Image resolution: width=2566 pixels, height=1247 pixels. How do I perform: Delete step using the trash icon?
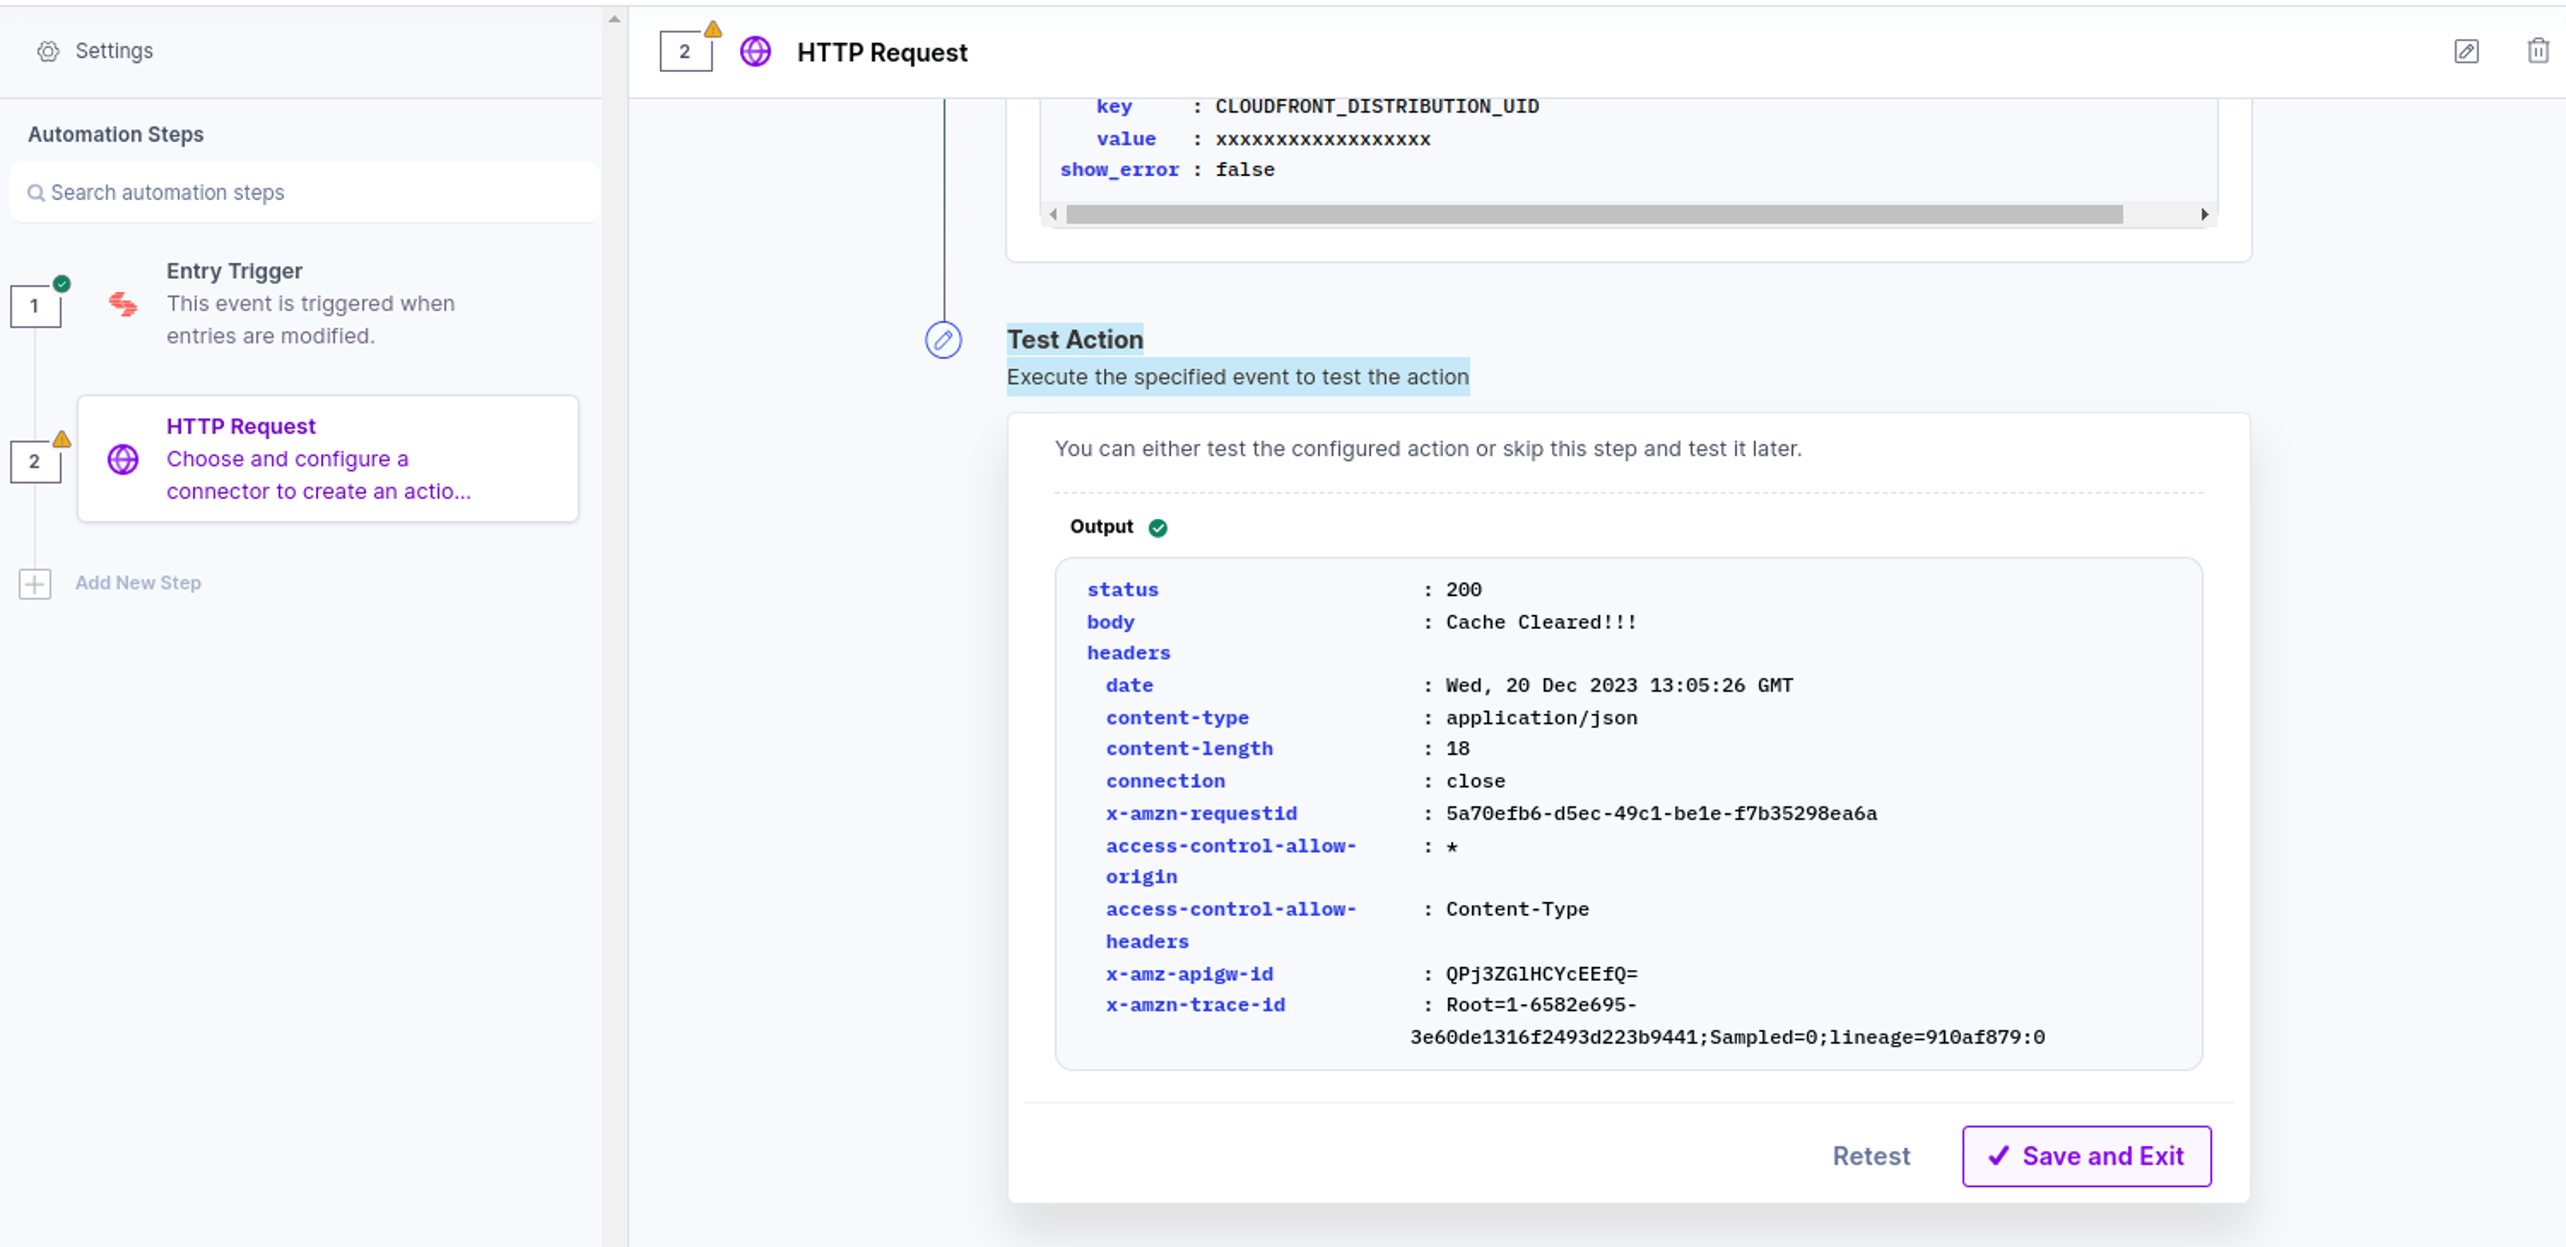pos(2537,51)
